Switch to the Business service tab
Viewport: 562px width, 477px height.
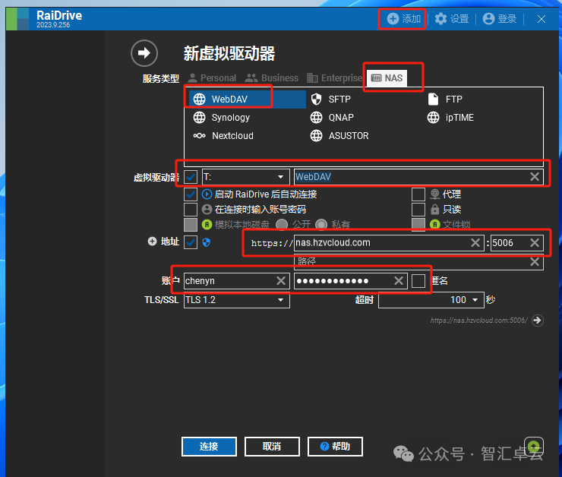click(x=271, y=78)
